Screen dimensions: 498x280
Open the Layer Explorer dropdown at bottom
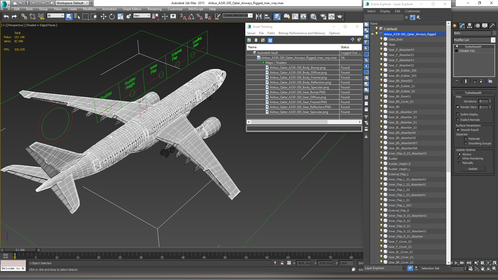coord(404,268)
